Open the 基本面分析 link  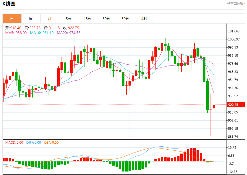tap(236, 4)
